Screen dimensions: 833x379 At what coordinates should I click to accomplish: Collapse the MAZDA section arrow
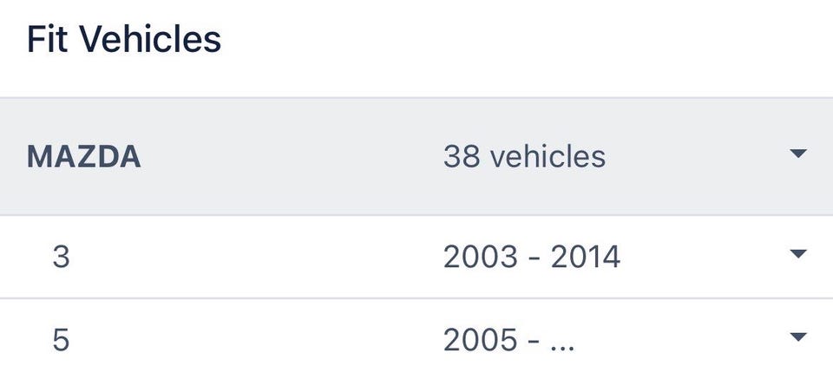tap(798, 154)
